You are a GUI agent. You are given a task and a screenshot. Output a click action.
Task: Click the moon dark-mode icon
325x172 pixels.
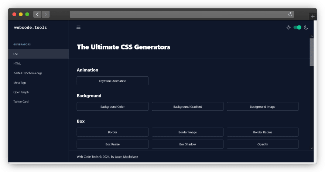tap(306, 27)
